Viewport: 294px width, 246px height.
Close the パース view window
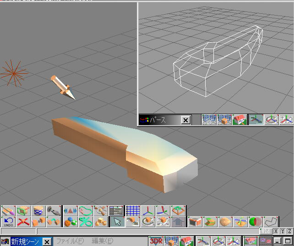coord(186,120)
